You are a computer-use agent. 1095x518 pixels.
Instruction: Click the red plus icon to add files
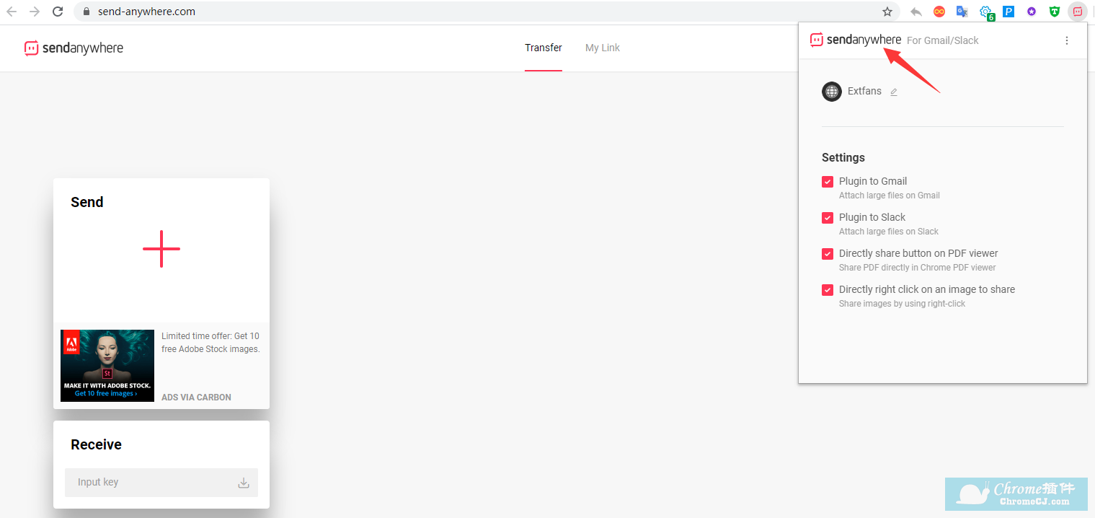pyautogui.click(x=161, y=249)
